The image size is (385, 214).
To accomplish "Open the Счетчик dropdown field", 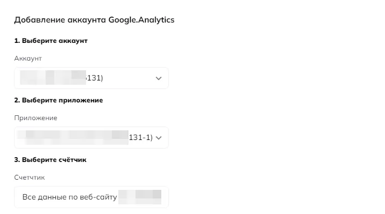I will 91,197.
